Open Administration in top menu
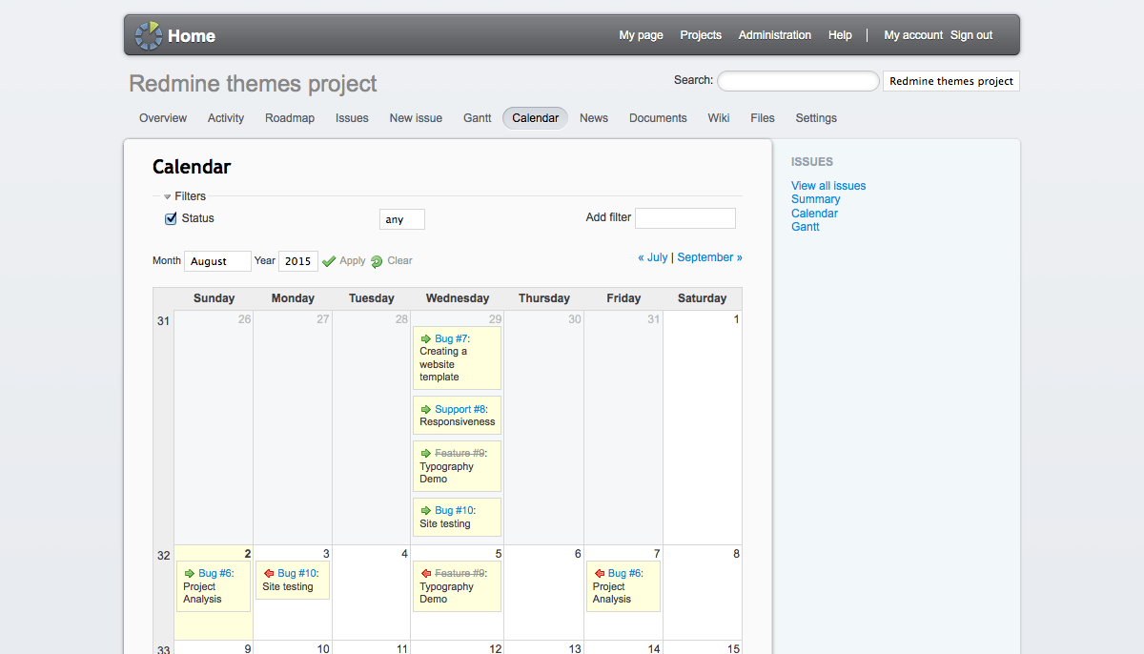Screen dimensions: 1144x654 775,35
